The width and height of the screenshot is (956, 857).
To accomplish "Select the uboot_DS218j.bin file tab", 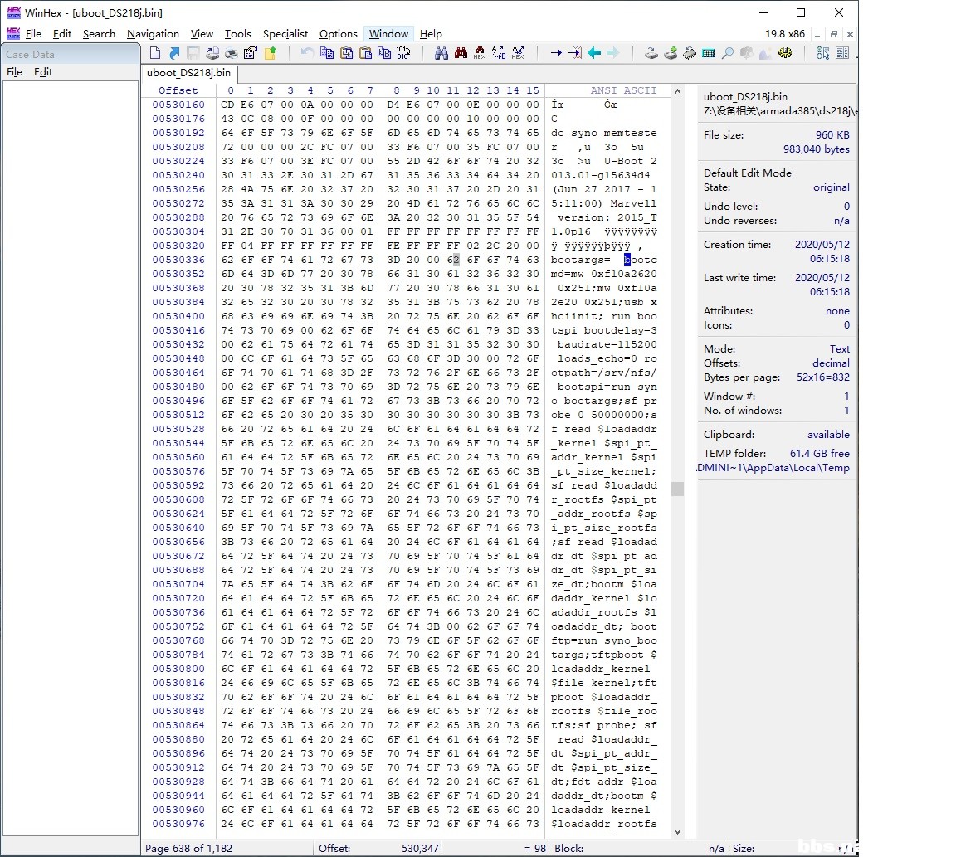I will click(x=189, y=73).
